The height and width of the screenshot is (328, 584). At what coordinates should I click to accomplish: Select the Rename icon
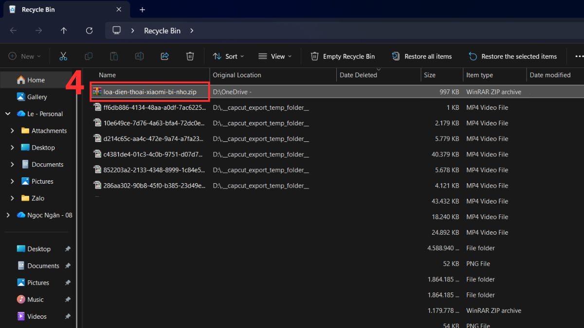coord(139,56)
